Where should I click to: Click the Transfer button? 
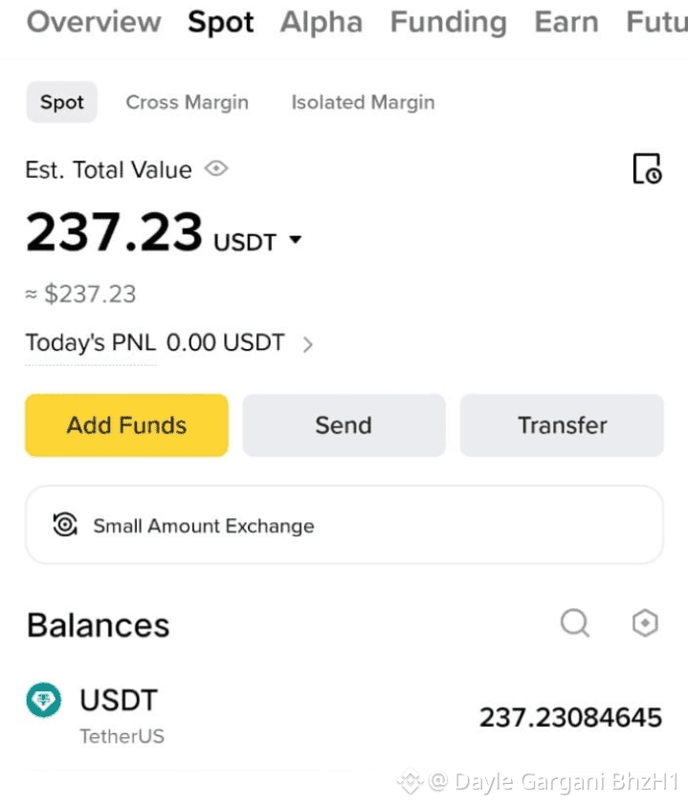pyautogui.click(x=562, y=424)
